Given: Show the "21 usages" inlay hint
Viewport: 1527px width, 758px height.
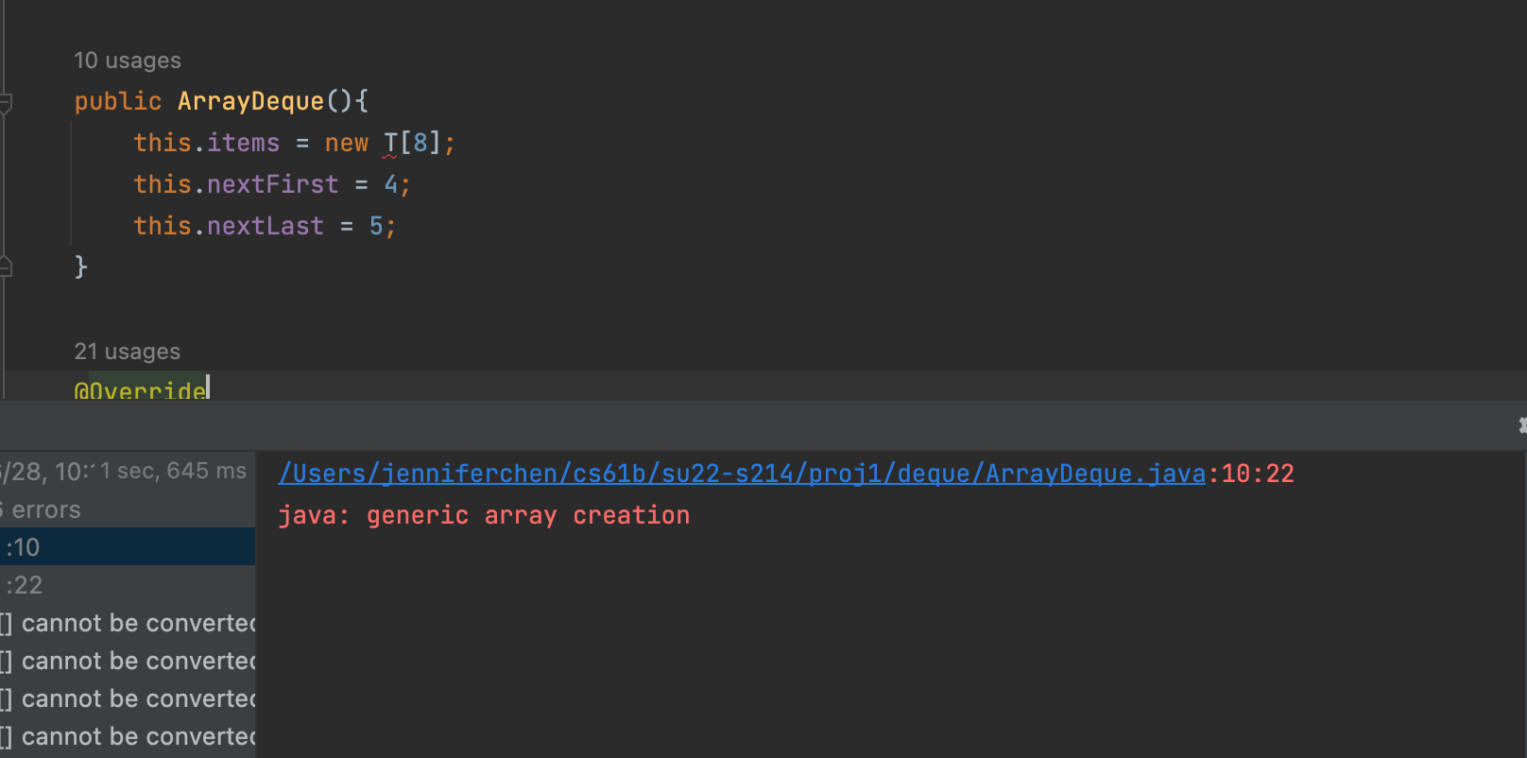Looking at the screenshot, I should tap(128, 352).
